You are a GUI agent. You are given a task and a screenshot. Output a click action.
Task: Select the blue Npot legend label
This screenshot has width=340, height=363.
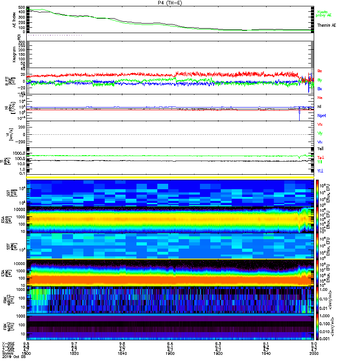pyautogui.click(x=321, y=116)
